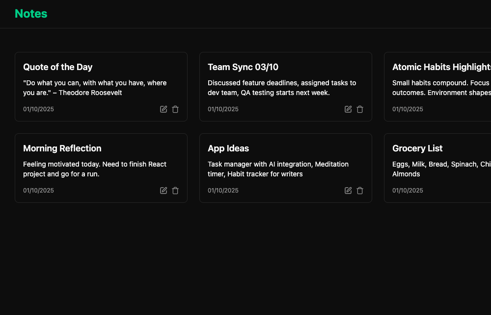The image size is (491, 315).
Task: Edit the Team Sync 03/10 note
Action: (348, 109)
